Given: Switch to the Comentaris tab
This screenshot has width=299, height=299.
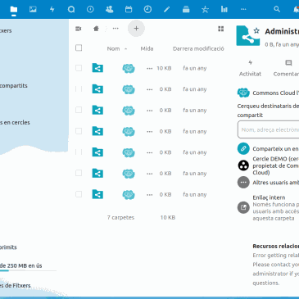Looking at the screenshot, I should (x=286, y=68).
